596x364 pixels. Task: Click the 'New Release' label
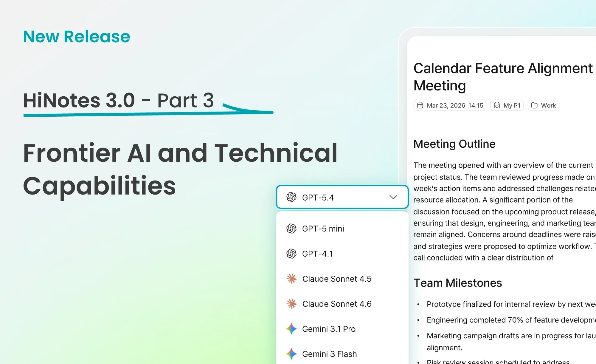[x=77, y=37]
